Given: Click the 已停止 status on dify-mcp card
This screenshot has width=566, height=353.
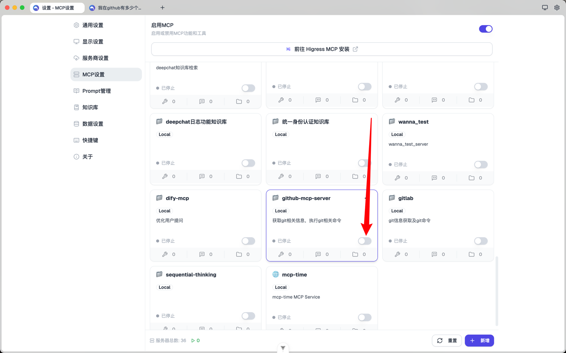Looking at the screenshot, I should (165, 241).
